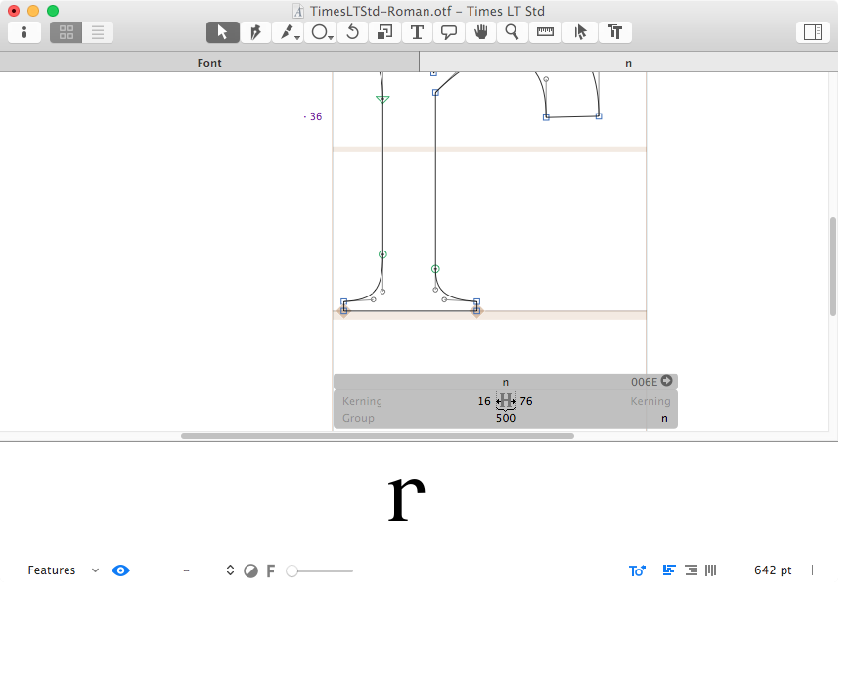Image resolution: width=852 pixels, height=684 pixels.
Task: Select the Scale tool
Action: pyautogui.click(x=384, y=32)
